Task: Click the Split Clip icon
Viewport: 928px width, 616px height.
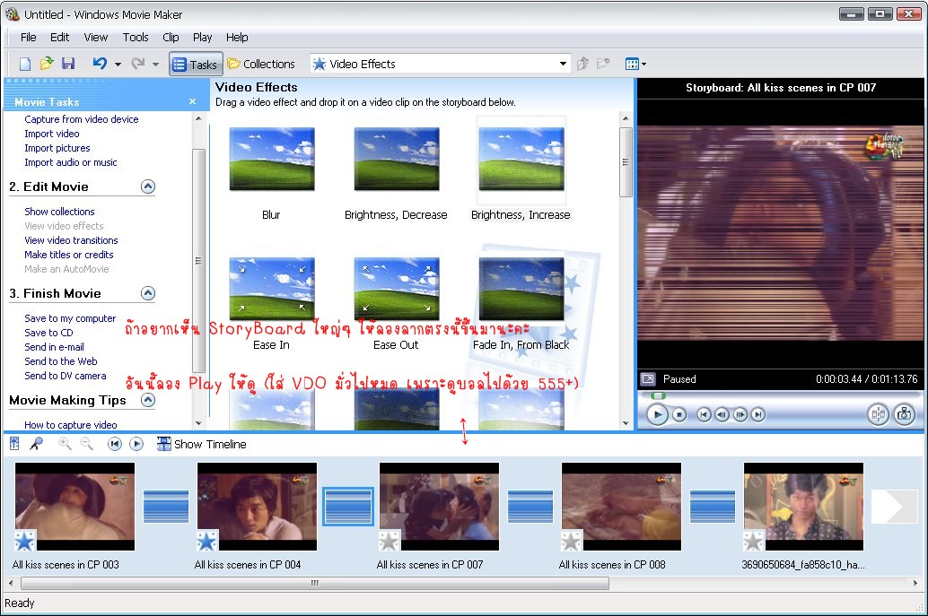Action: [879, 414]
